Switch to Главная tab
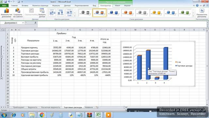 click(14, 6)
